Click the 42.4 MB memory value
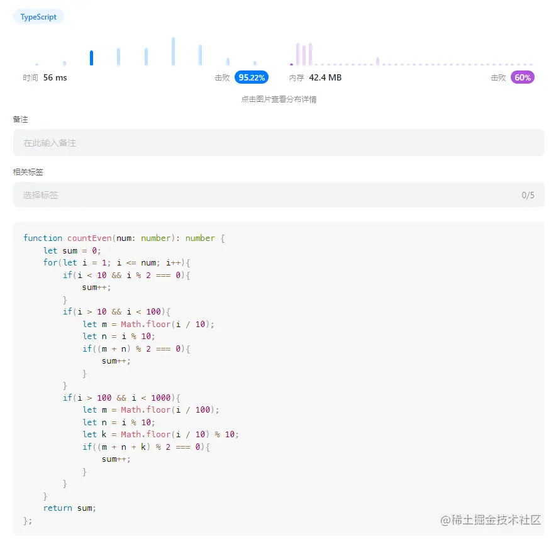Viewport: 556px width, 541px height. [325, 77]
